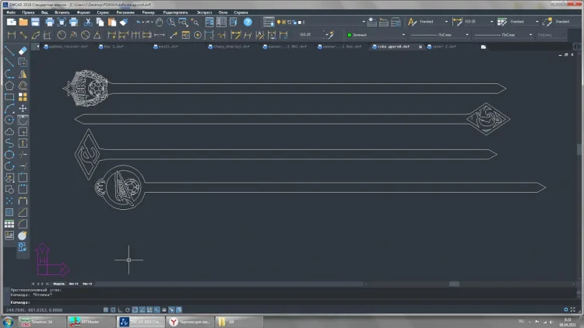Click in the Команда command line input

(290, 302)
